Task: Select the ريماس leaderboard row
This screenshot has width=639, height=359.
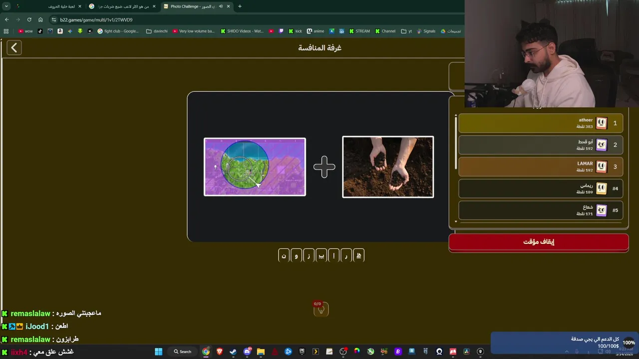Action: click(x=541, y=188)
